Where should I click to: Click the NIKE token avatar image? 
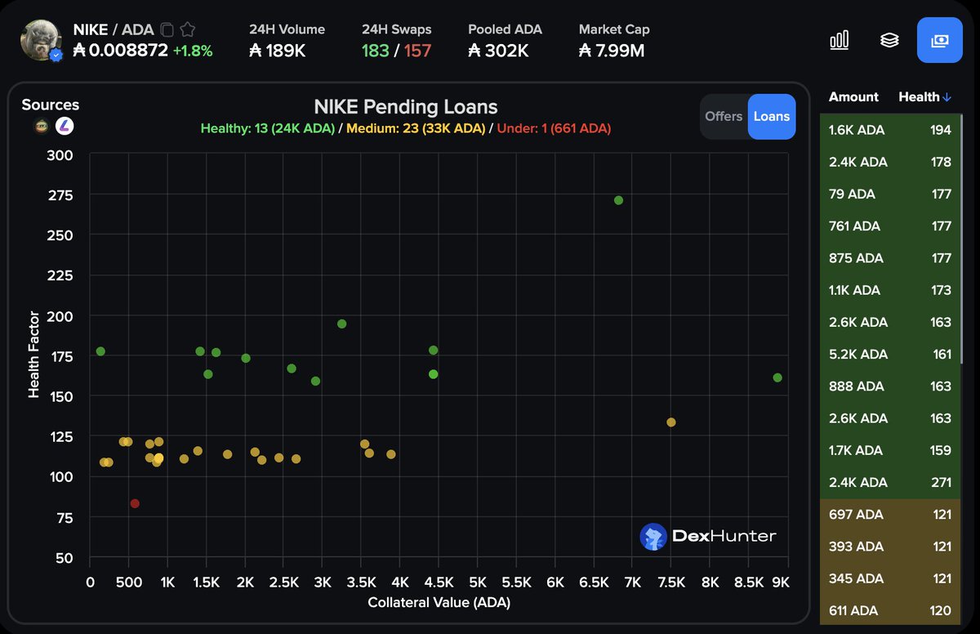tap(41, 40)
